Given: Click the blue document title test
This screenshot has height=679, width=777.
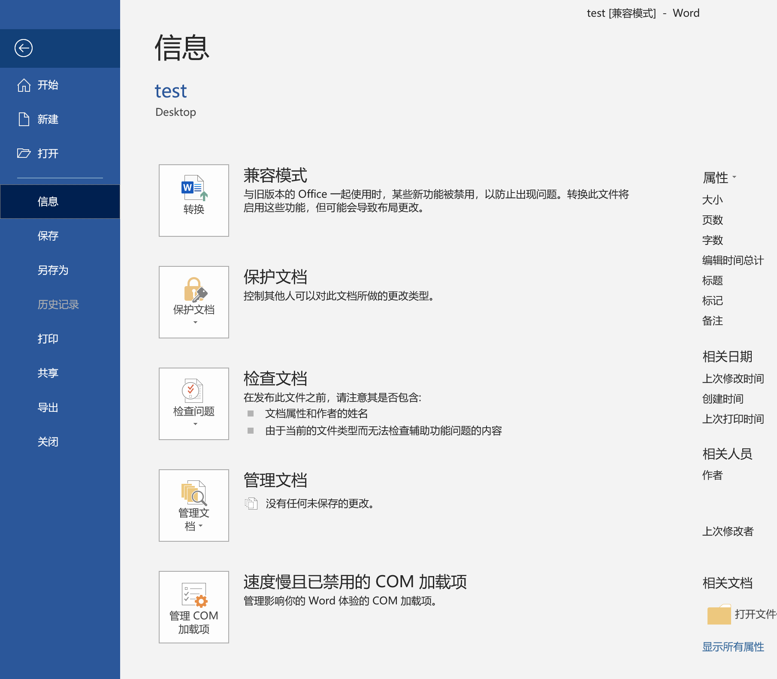Looking at the screenshot, I should [171, 91].
